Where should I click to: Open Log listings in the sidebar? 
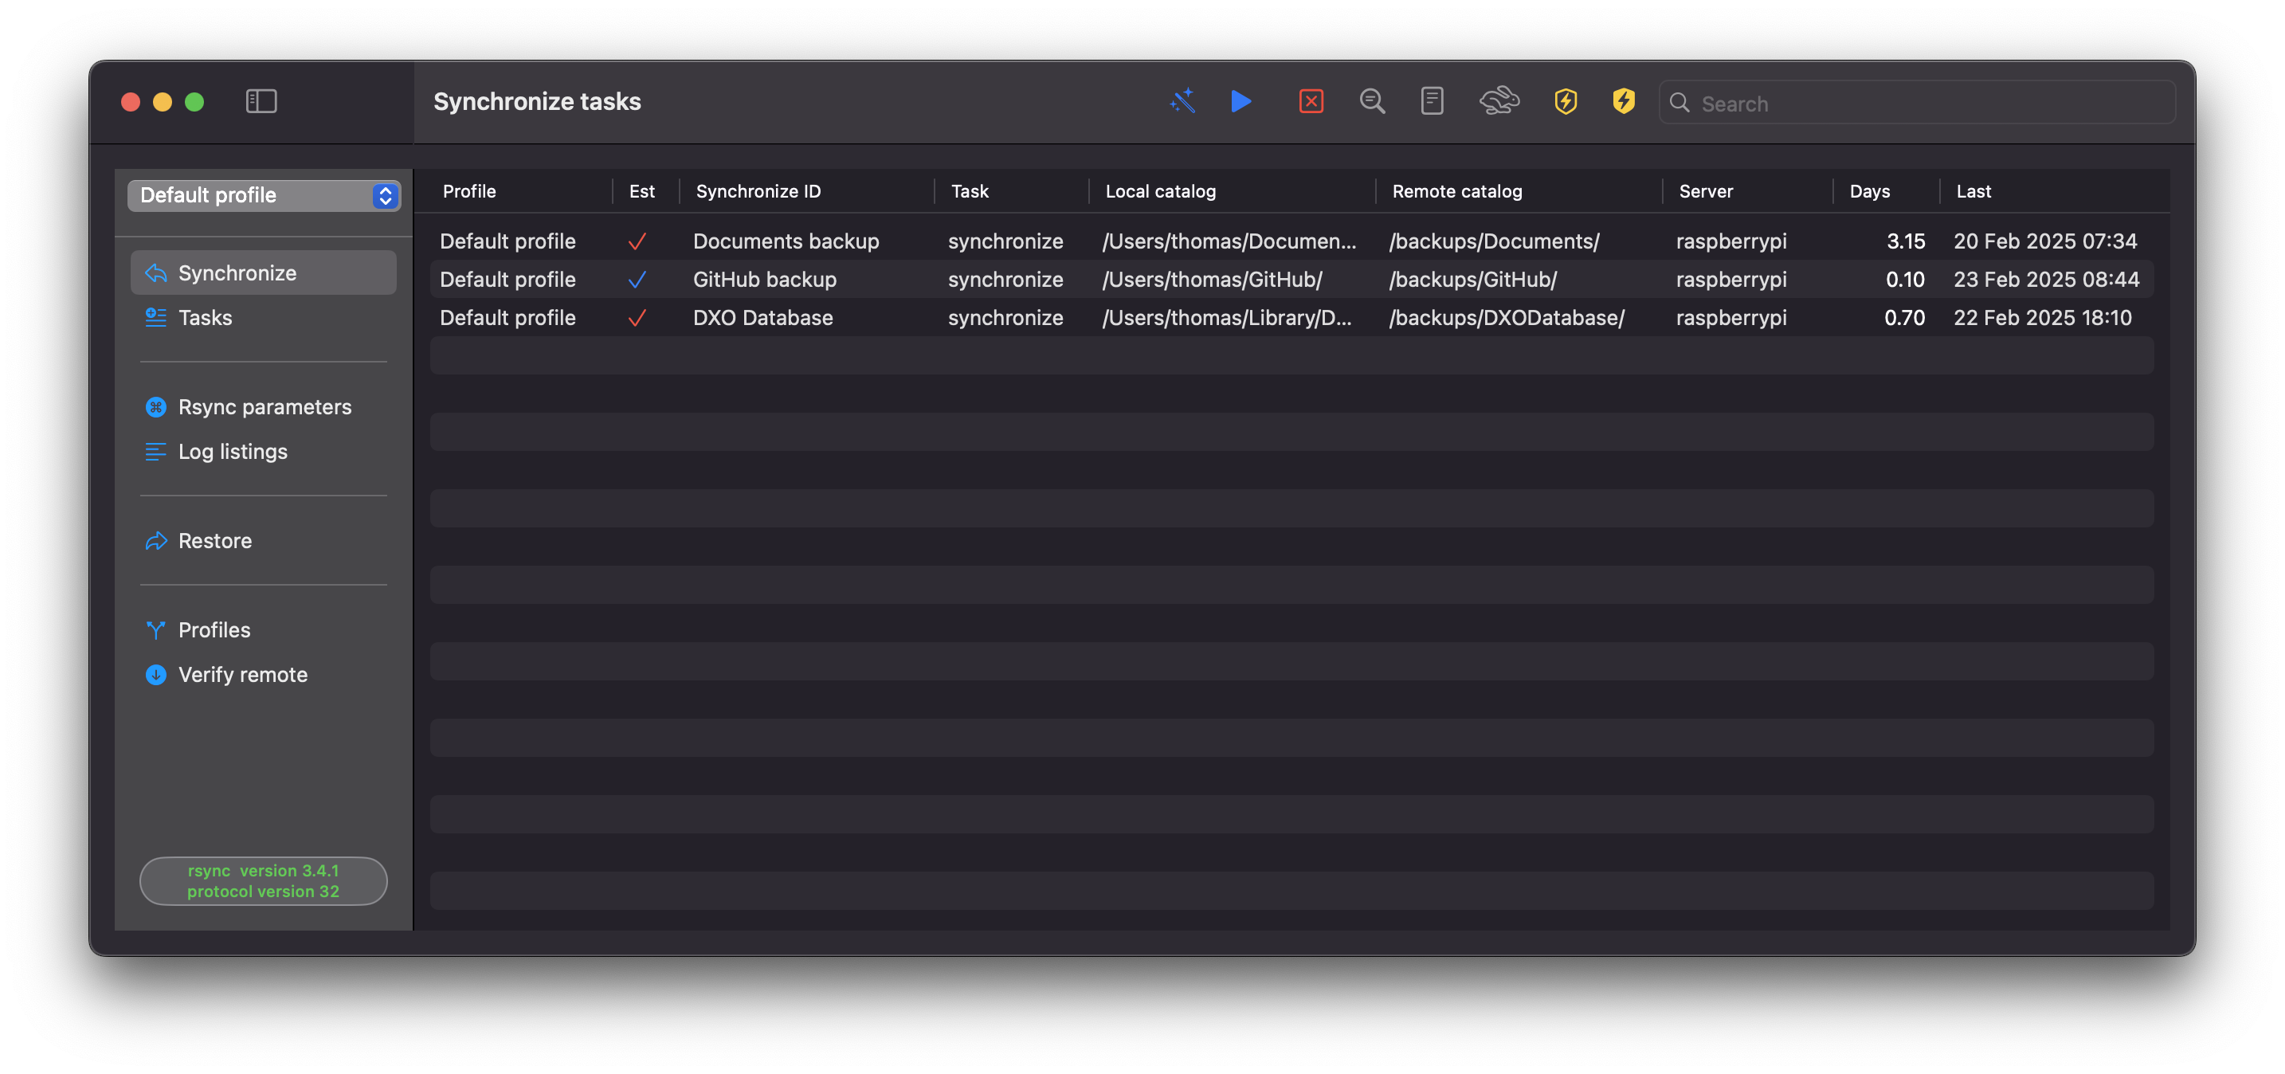(264, 452)
